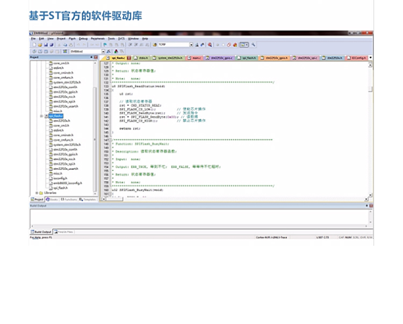Image resolution: width=403 pixels, height=324 pixels.
Task: Click the Start/Stop Debug Session magnifier icon
Action: point(210,45)
